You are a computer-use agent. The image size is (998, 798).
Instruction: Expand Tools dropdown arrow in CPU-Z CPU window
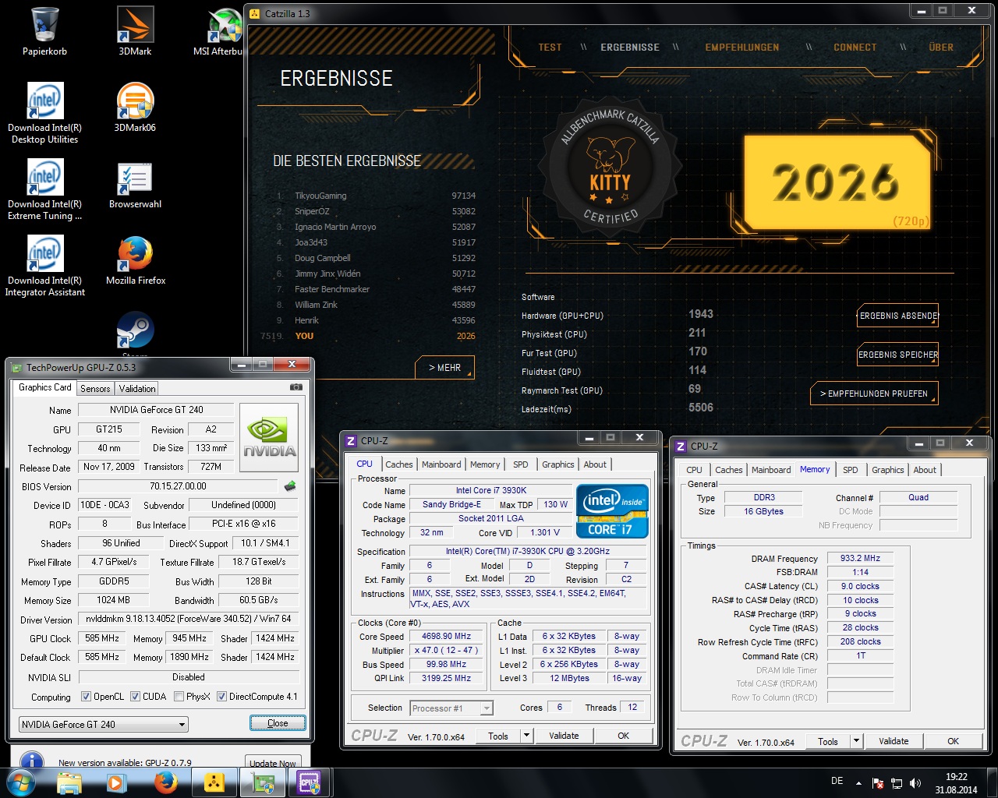point(526,735)
